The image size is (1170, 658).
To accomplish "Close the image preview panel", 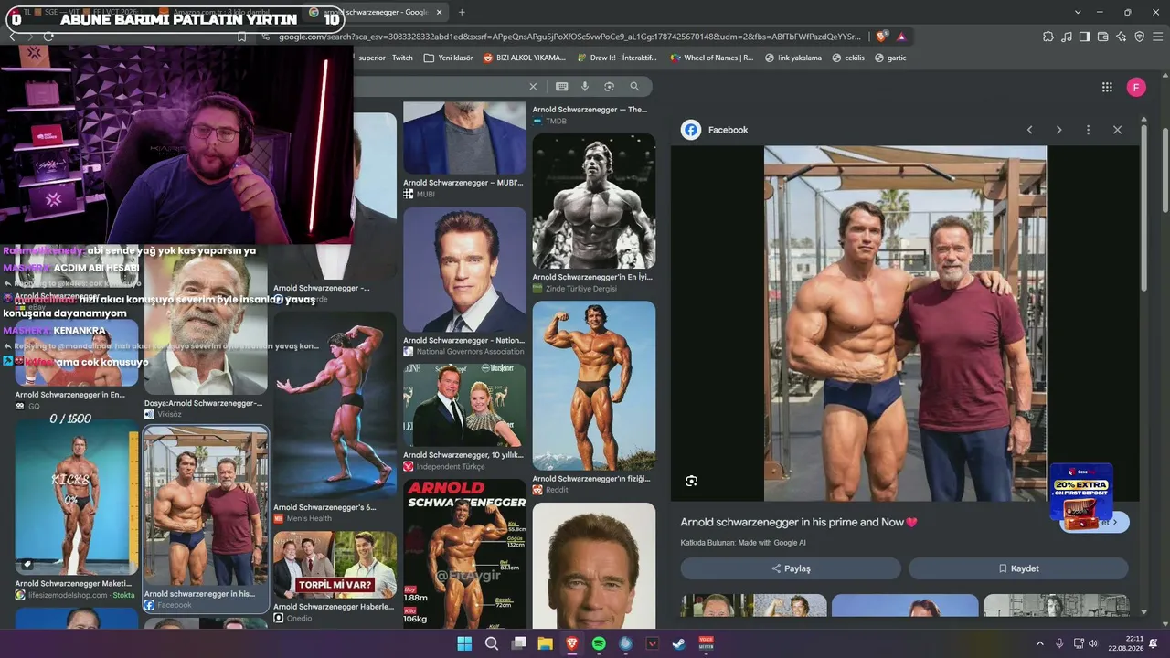I will (x=1117, y=130).
